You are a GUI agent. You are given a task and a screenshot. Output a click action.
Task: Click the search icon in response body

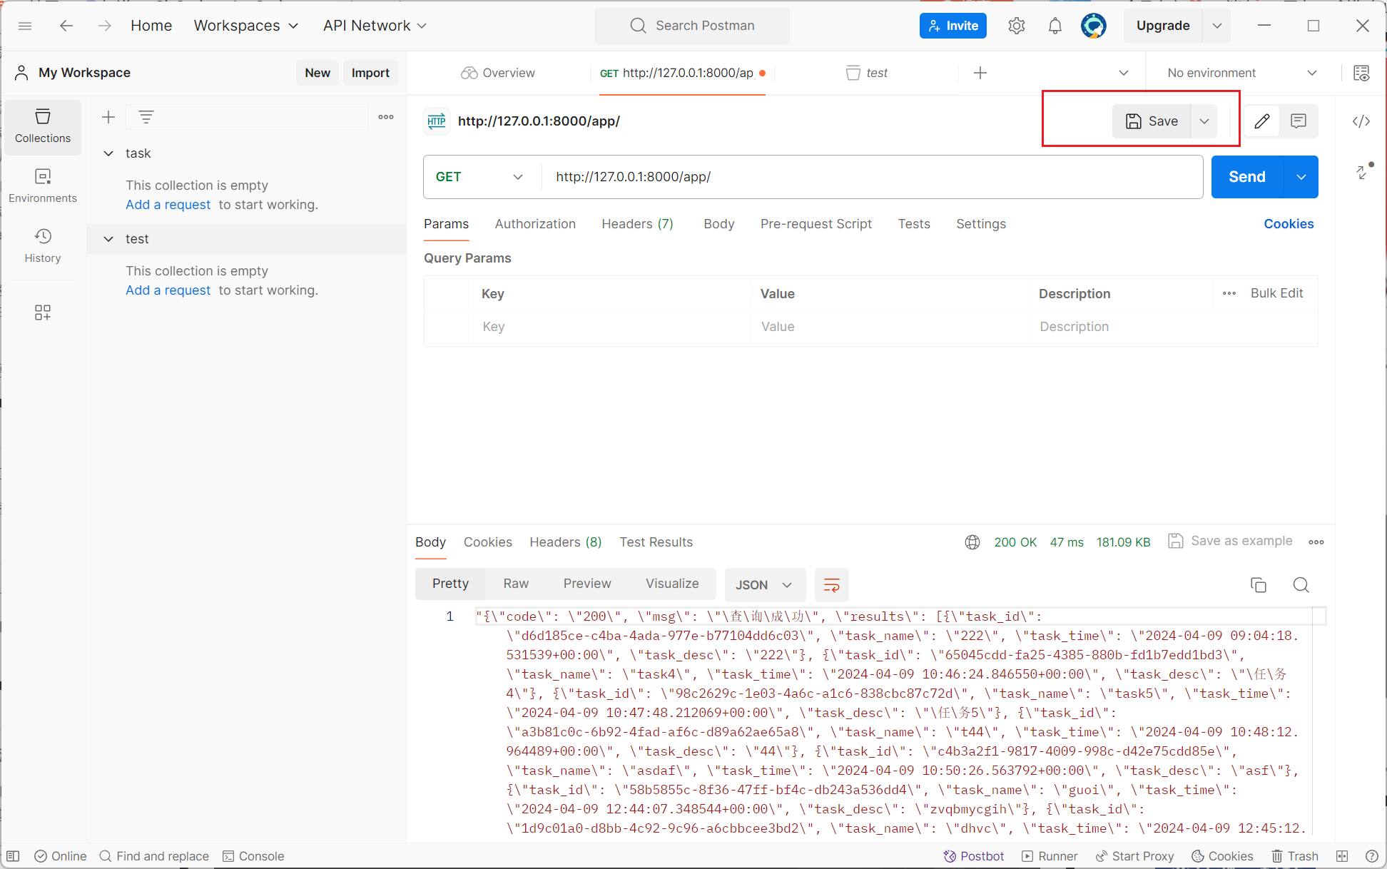tap(1301, 584)
